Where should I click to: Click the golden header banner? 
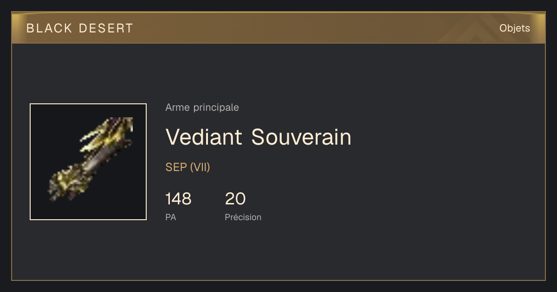click(x=278, y=28)
